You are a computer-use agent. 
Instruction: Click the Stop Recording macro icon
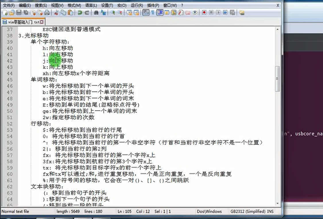[211, 13]
